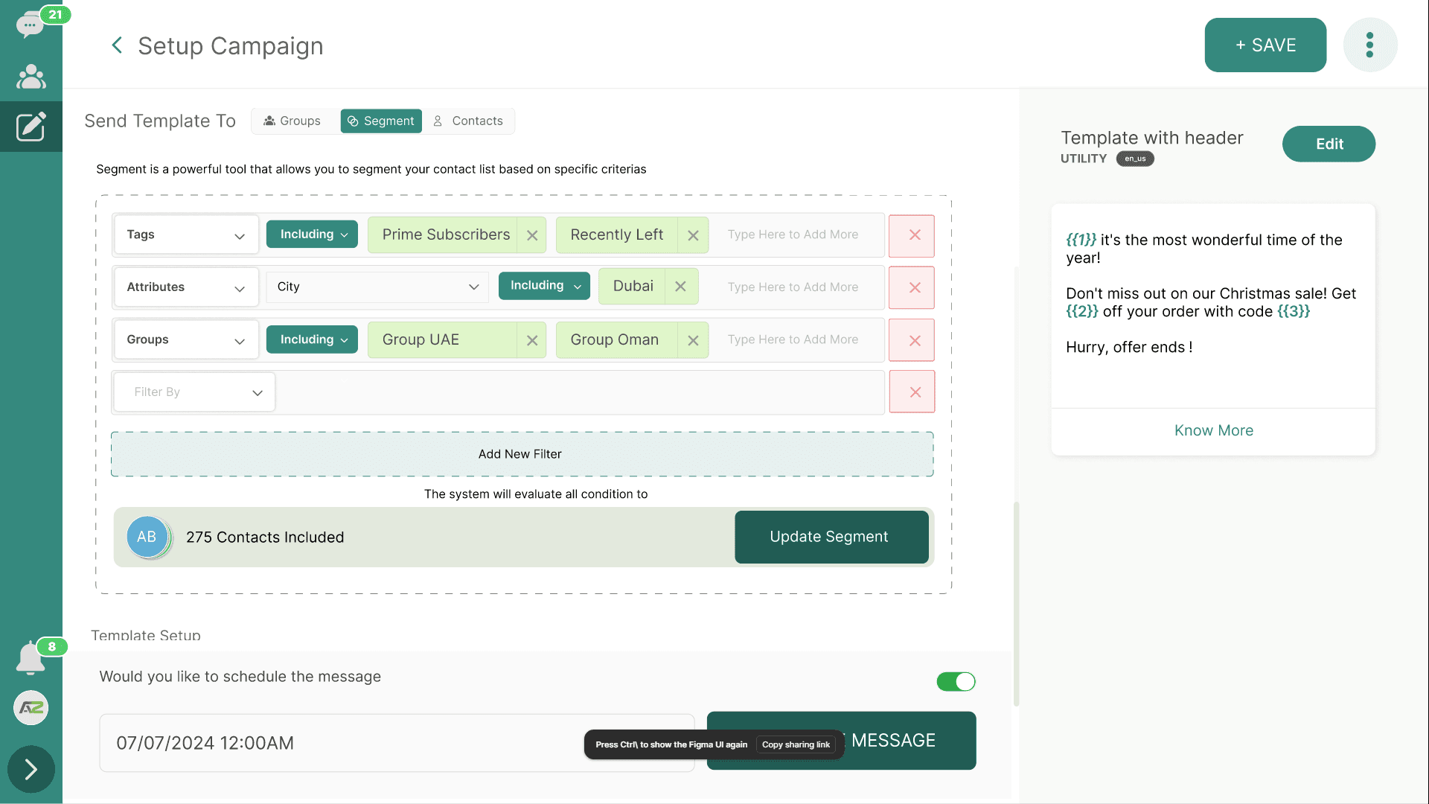Expand the sidebar with the arrow button
This screenshot has height=804, width=1429.
click(x=31, y=769)
